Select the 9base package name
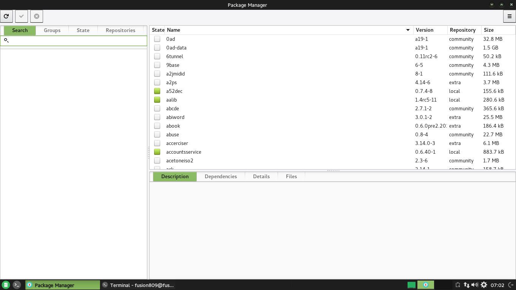 [173, 65]
